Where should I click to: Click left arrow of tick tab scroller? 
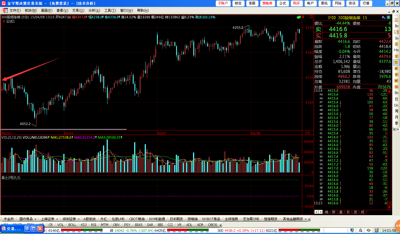316,212
